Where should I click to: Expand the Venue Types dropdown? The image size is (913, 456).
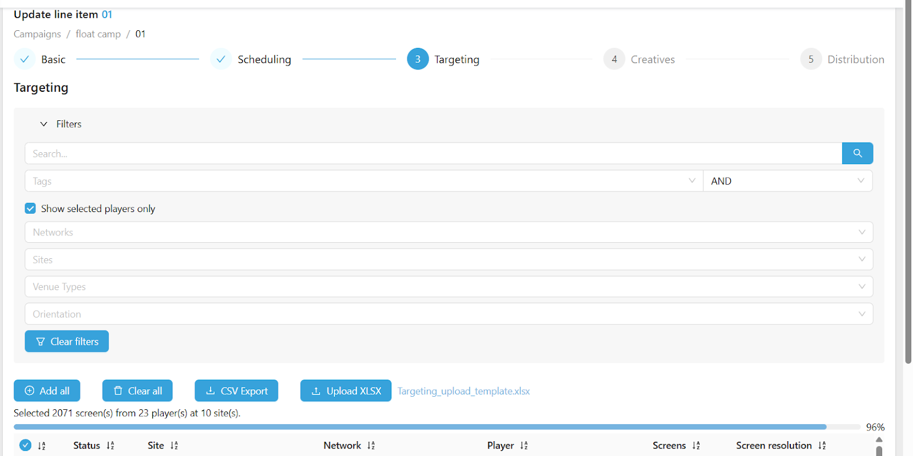449,287
